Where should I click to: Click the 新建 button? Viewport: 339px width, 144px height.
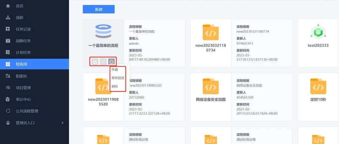click(x=99, y=9)
